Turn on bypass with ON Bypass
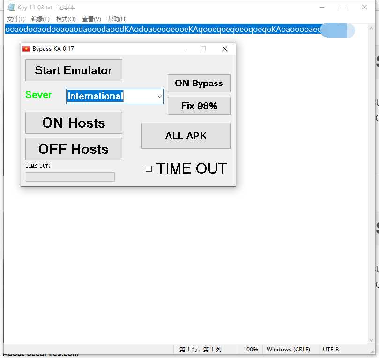This screenshot has width=379, height=358. [x=199, y=83]
